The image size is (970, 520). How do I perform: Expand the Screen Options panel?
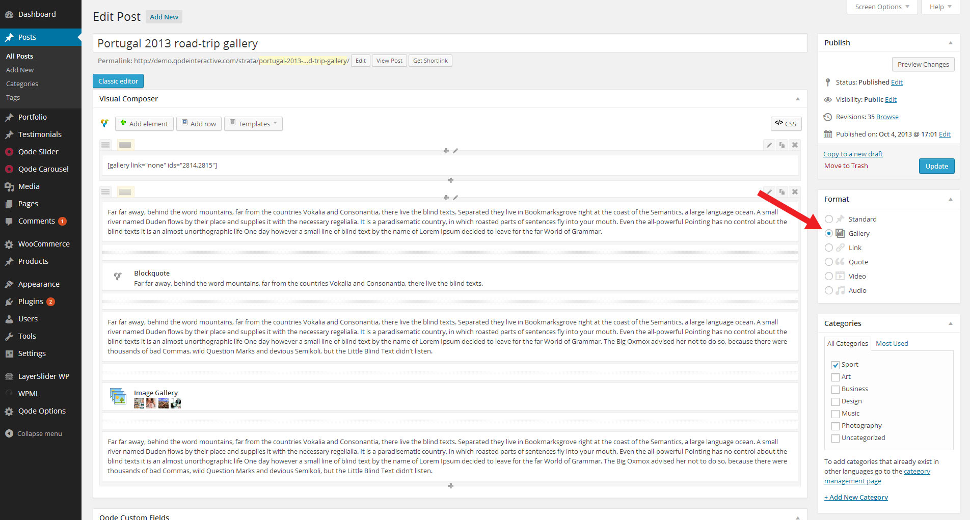(x=882, y=7)
